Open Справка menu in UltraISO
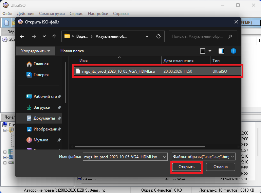 tap(121, 14)
